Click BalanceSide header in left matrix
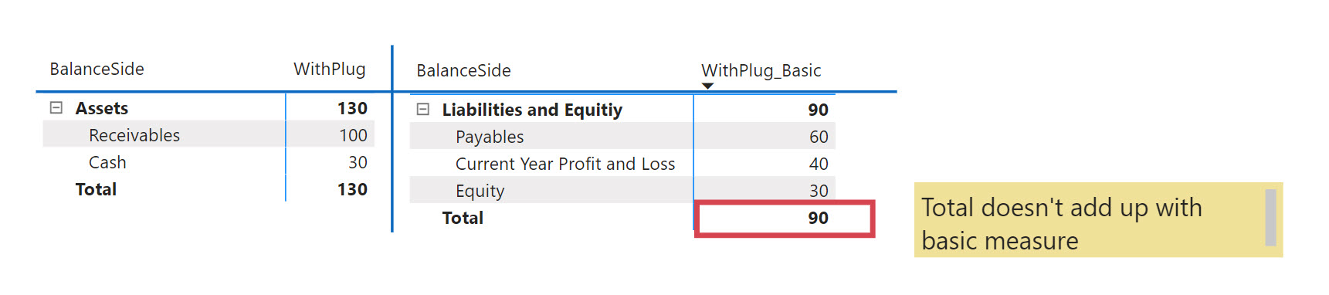1329x295 pixels. pos(97,69)
